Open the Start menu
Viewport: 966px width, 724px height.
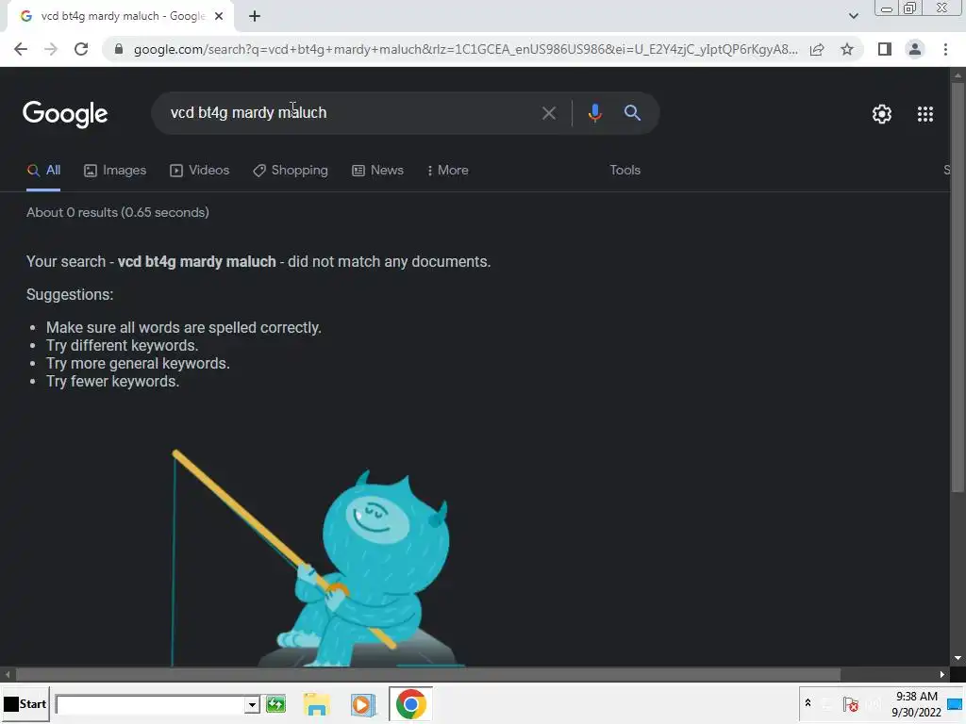(x=25, y=704)
